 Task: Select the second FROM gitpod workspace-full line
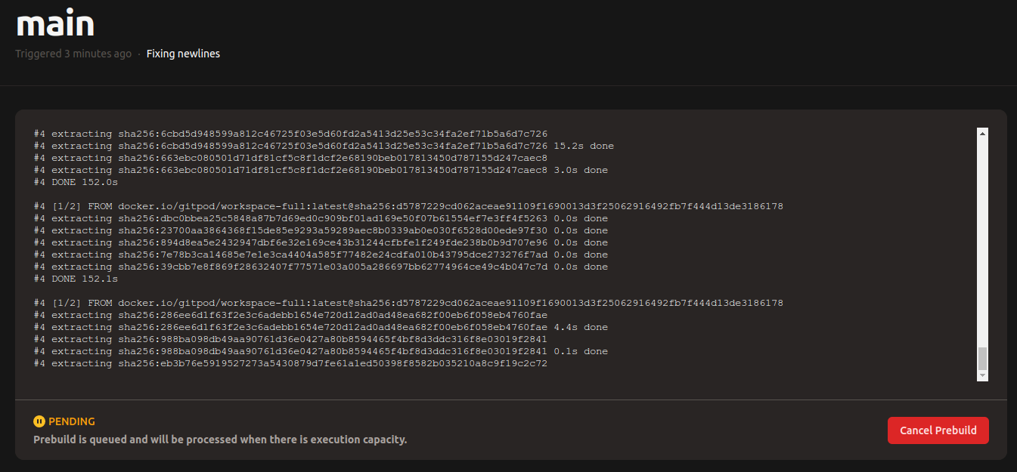coord(408,302)
